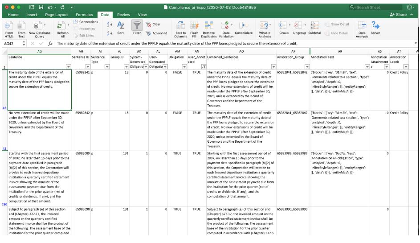
Task: Toggle the Filter funnel button
Action: pyautogui.click(x=137, y=28)
